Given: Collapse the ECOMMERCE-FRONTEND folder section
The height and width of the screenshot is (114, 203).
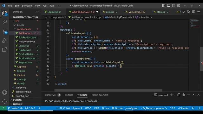Looking at the screenshot, I should [x=25, y=17].
